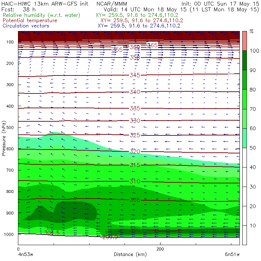Image resolution: width=261 pixels, height=261 pixels.
Task: Click the 50–60% aqua colorbar segment
Action: [244, 138]
